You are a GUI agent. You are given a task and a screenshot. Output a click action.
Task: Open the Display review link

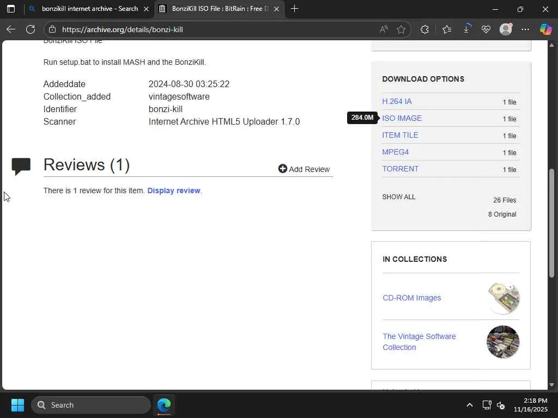point(174,190)
